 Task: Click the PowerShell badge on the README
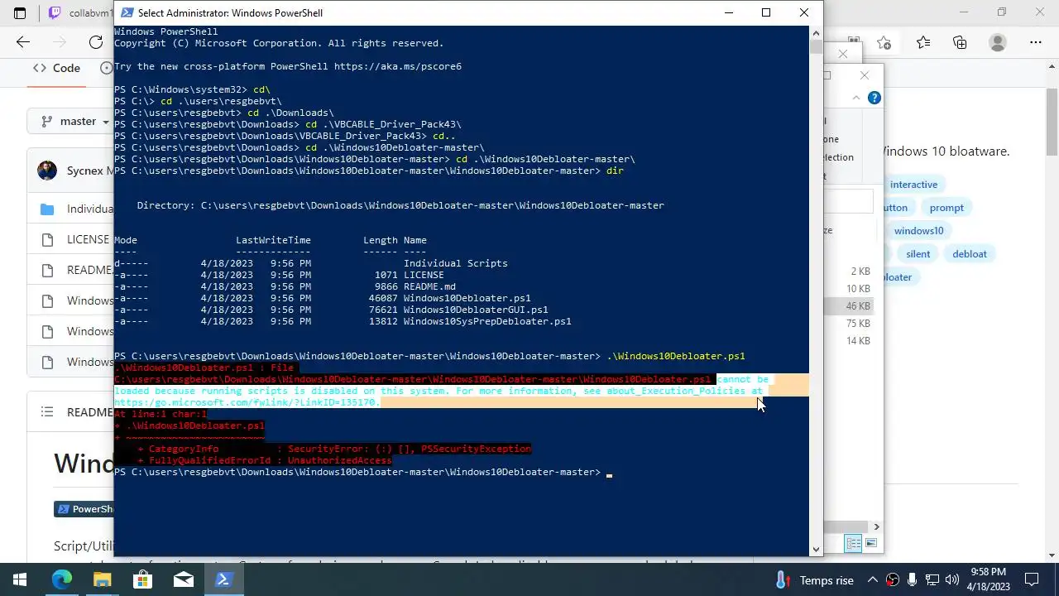point(84,509)
